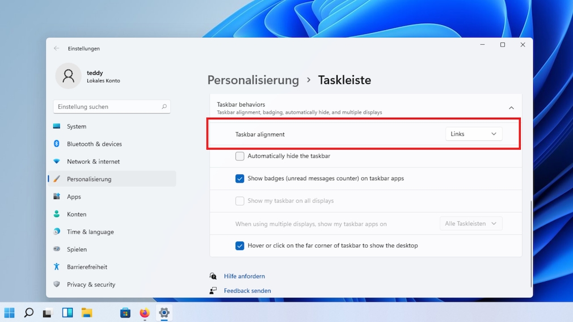The height and width of the screenshot is (322, 573).
Task: Click the Hilfe anfordern link
Action: [x=244, y=276]
